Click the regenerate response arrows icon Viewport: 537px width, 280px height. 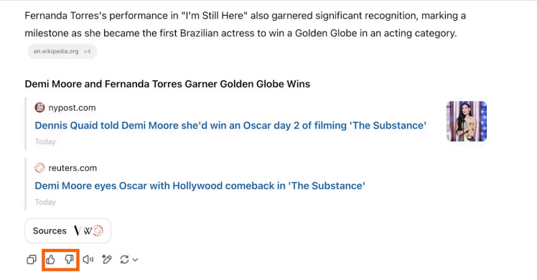coord(124,260)
